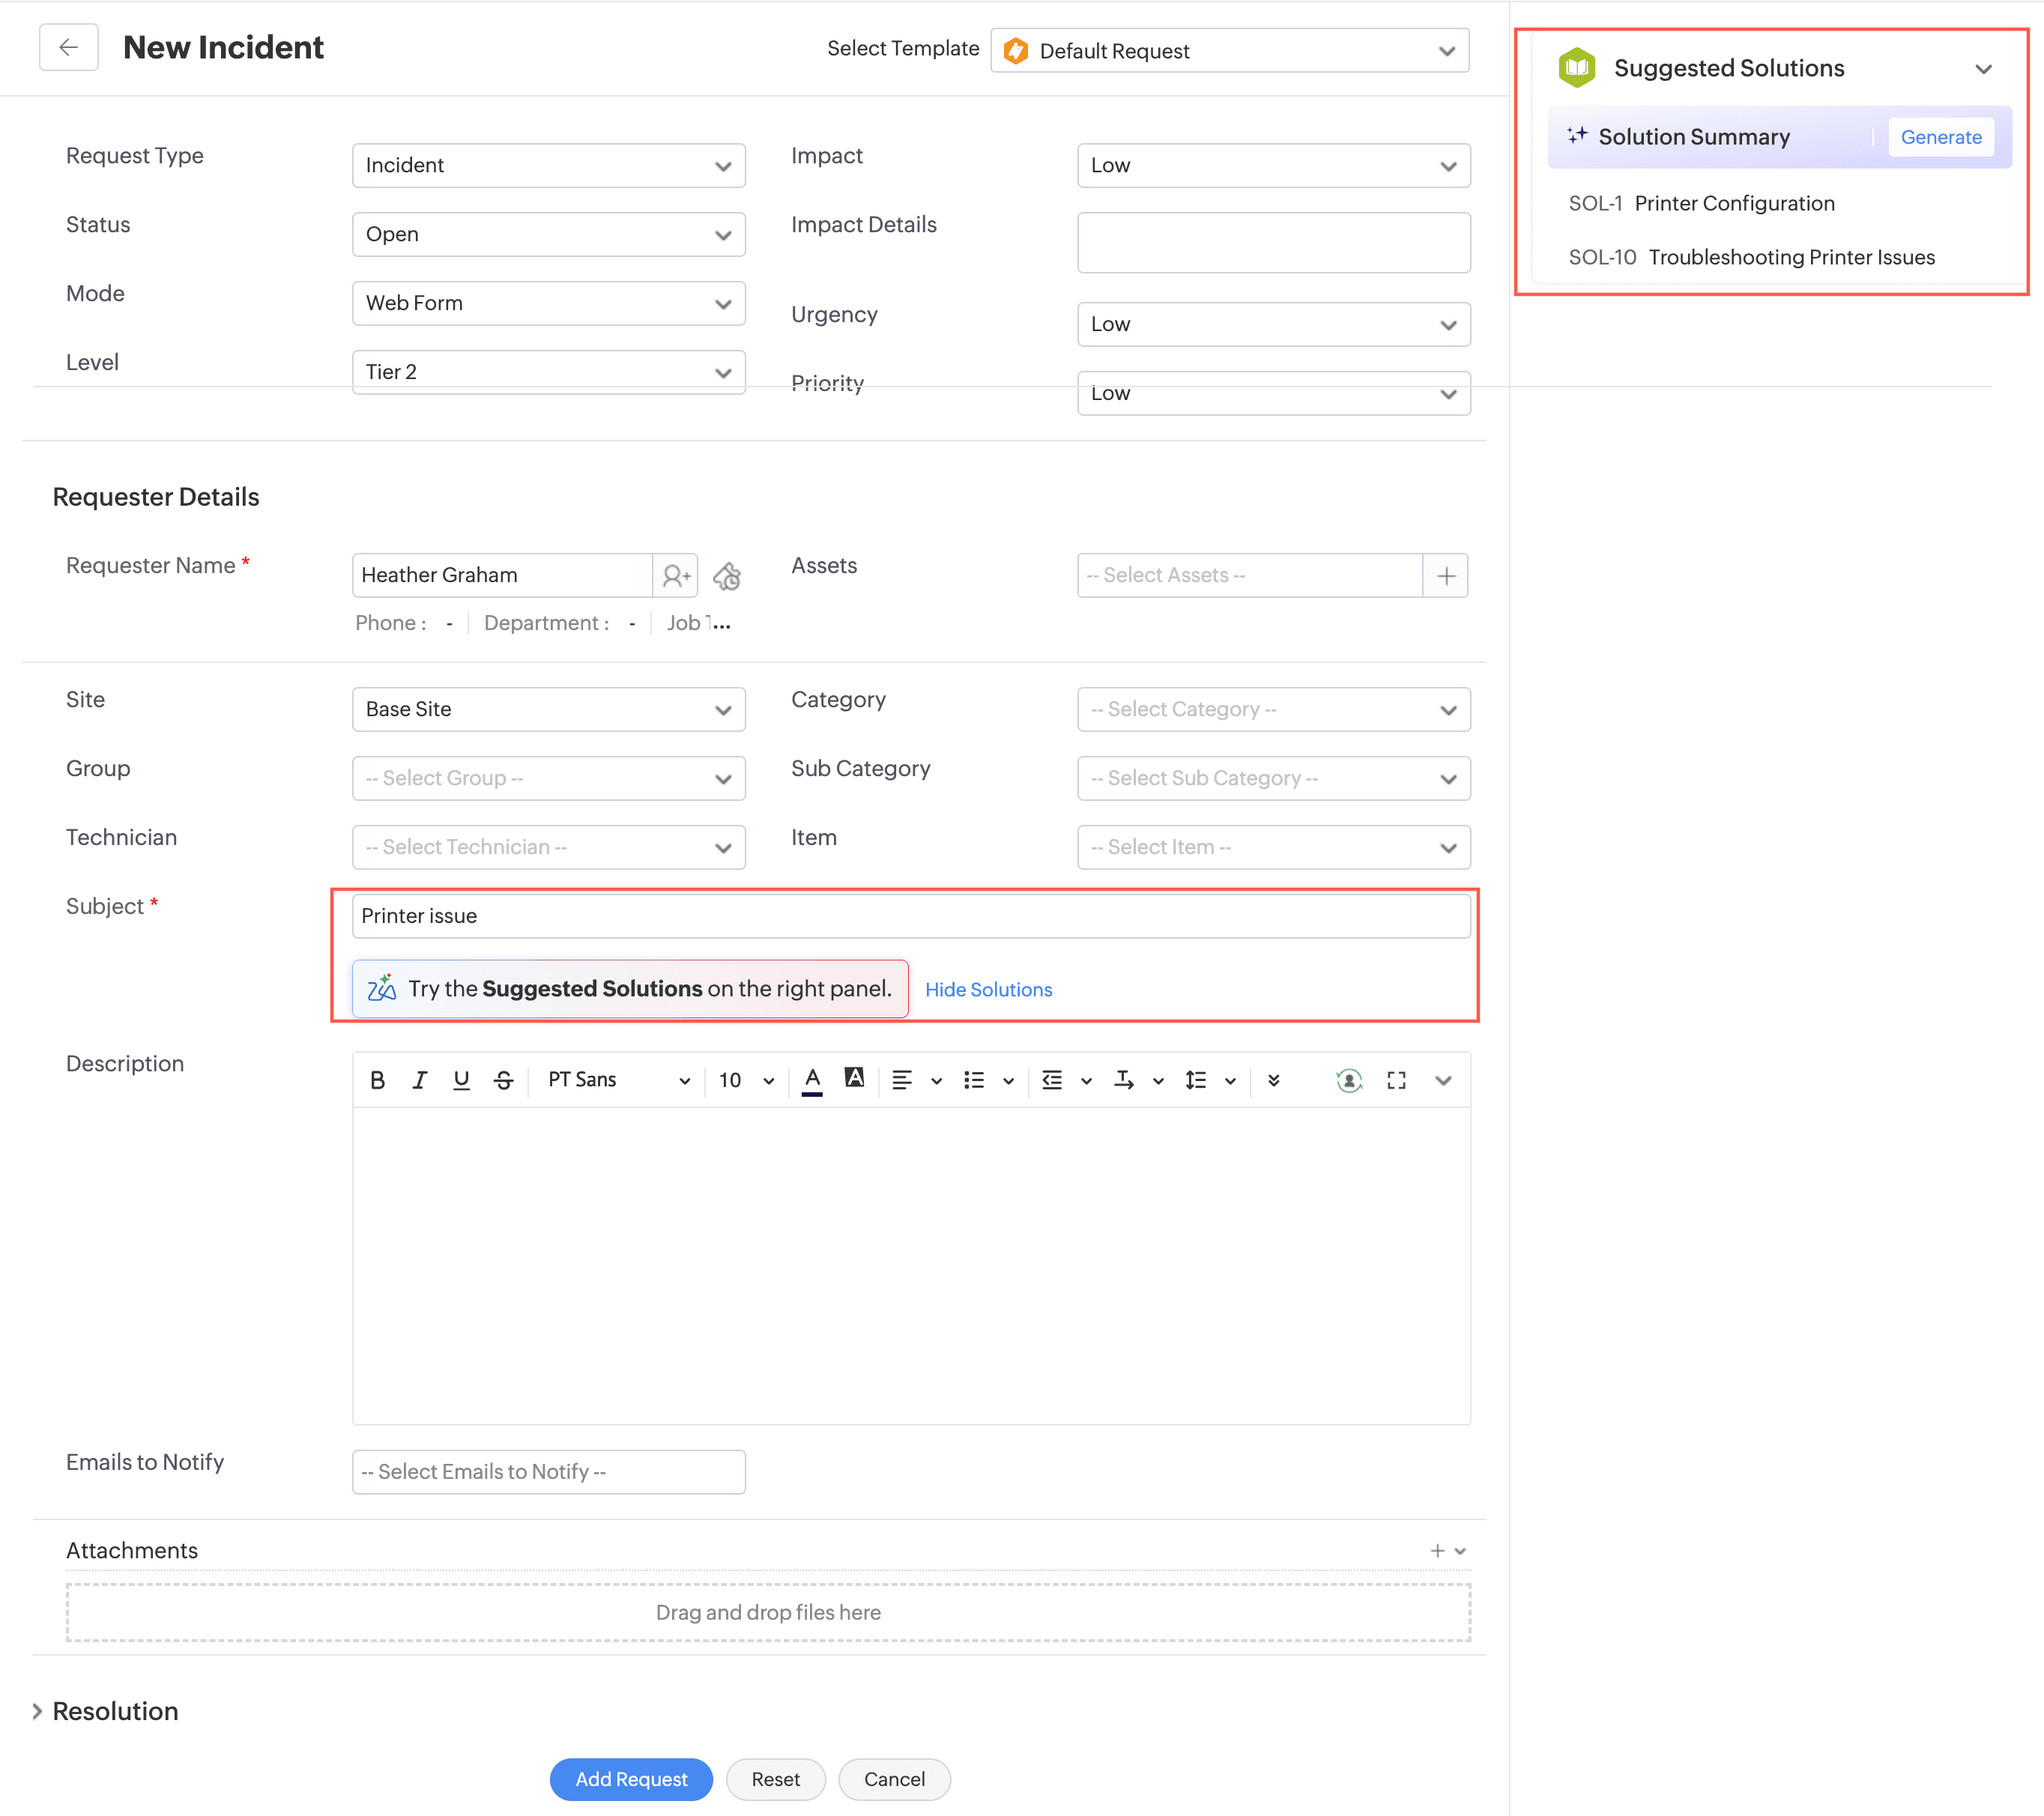Image resolution: width=2044 pixels, height=1816 pixels.
Task: Click the Hide Solutions link
Action: tap(988, 989)
